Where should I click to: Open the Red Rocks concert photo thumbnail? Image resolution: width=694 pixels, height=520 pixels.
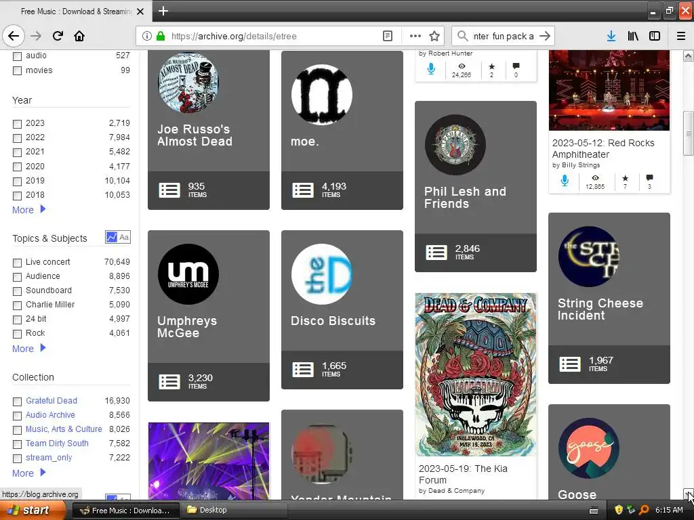click(609, 90)
